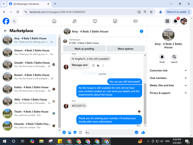Attach a photo using the image icon
The height and width of the screenshot is (145, 193).
tap(69, 132)
